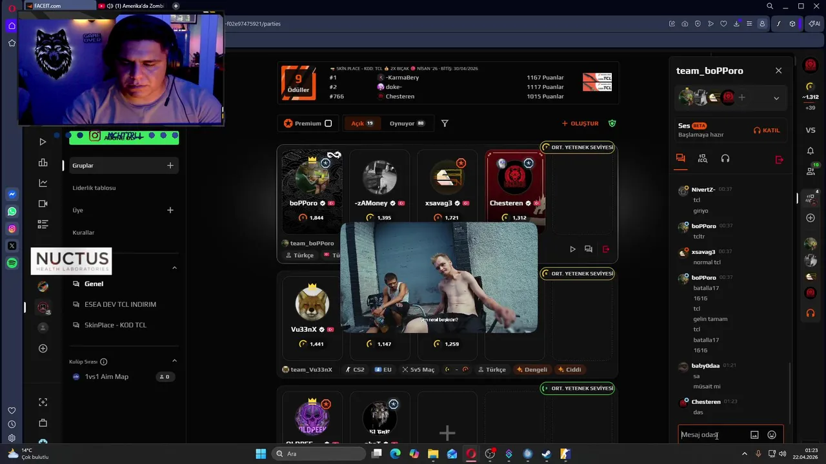
Task: Switch to the Oynuyor parties tab
Action: [407, 124]
